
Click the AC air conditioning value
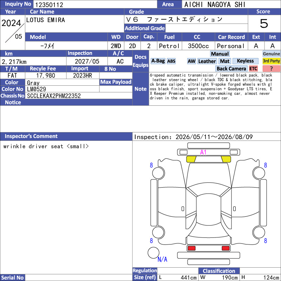click(120, 61)
